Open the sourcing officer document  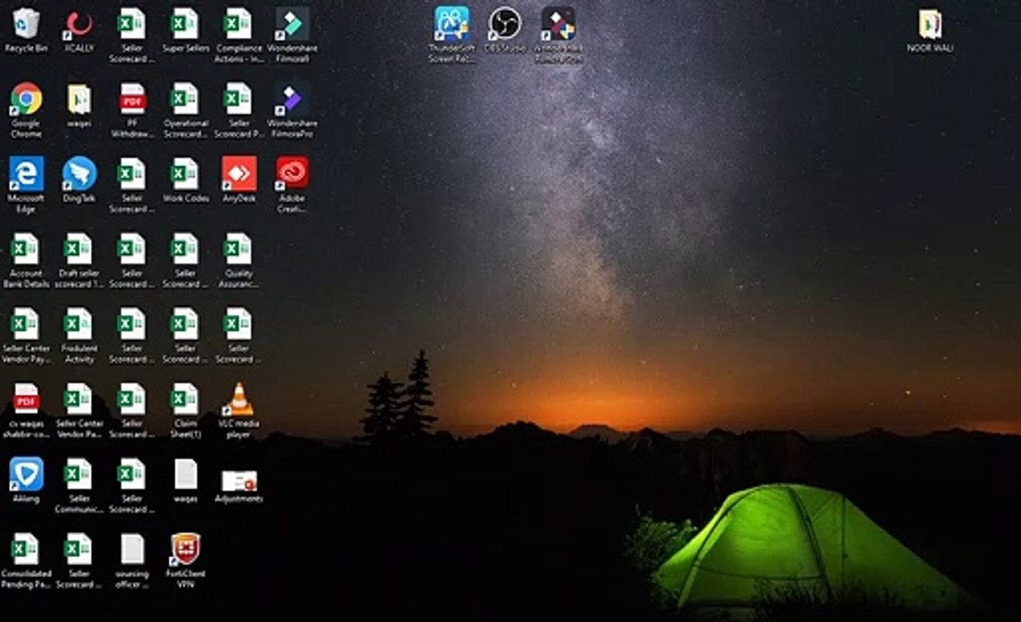coord(132,549)
